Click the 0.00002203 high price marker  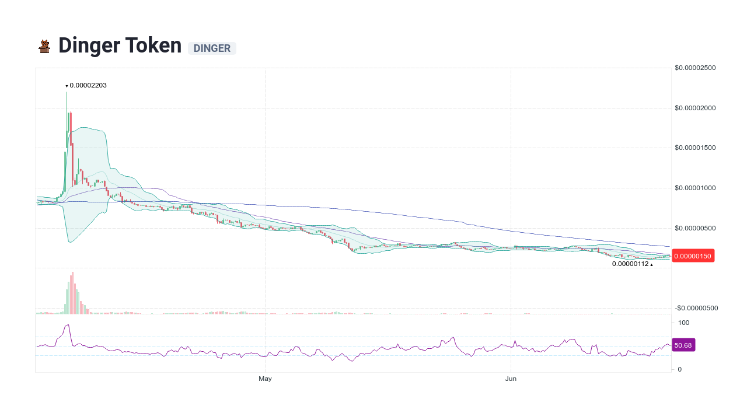(86, 85)
